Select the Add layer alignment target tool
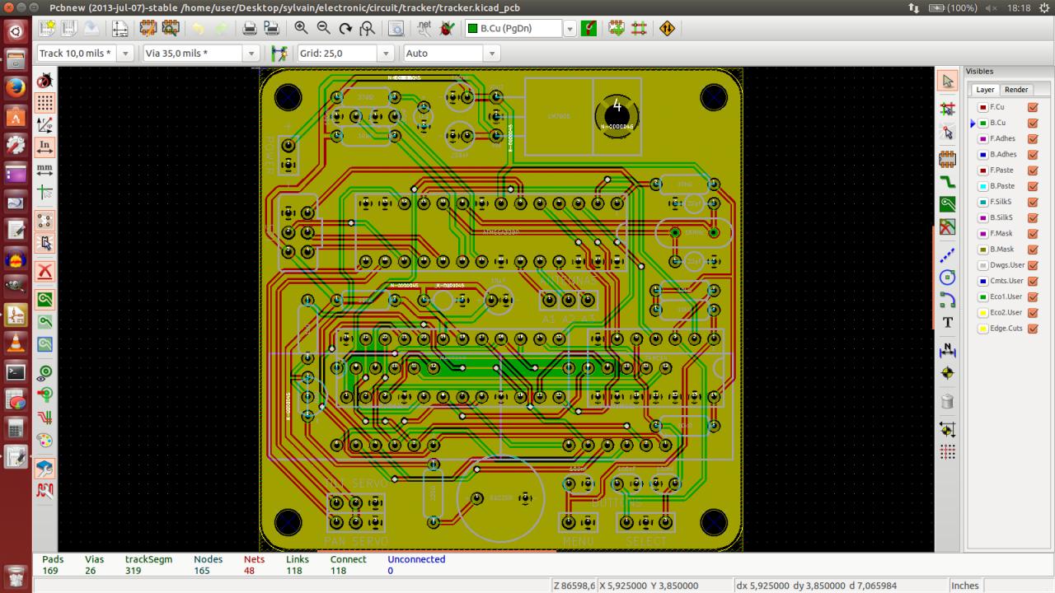This screenshot has width=1055, height=593. (948, 373)
